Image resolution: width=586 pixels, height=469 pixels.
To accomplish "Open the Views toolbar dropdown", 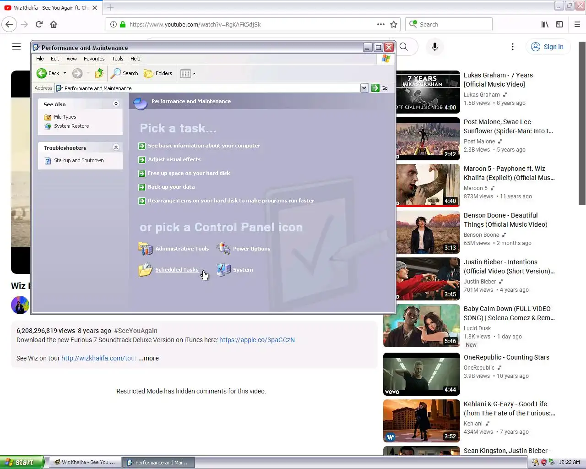I will [x=188, y=73].
